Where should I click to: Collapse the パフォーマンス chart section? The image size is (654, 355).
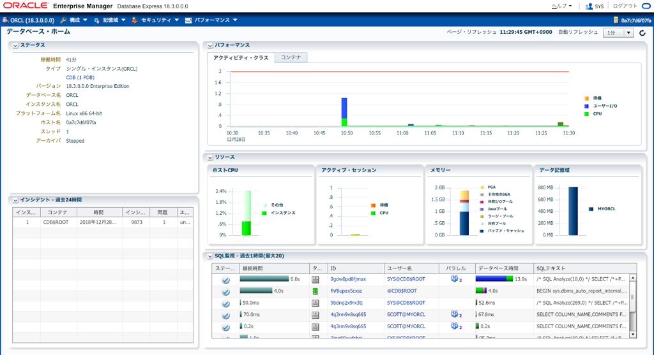[210, 45]
